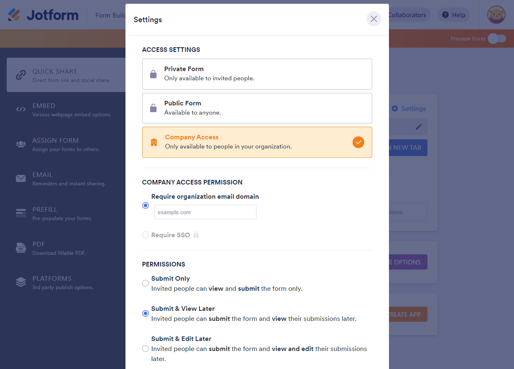Click the user avatar profile icon
This screenshot has height=369, width=514.
496,15
